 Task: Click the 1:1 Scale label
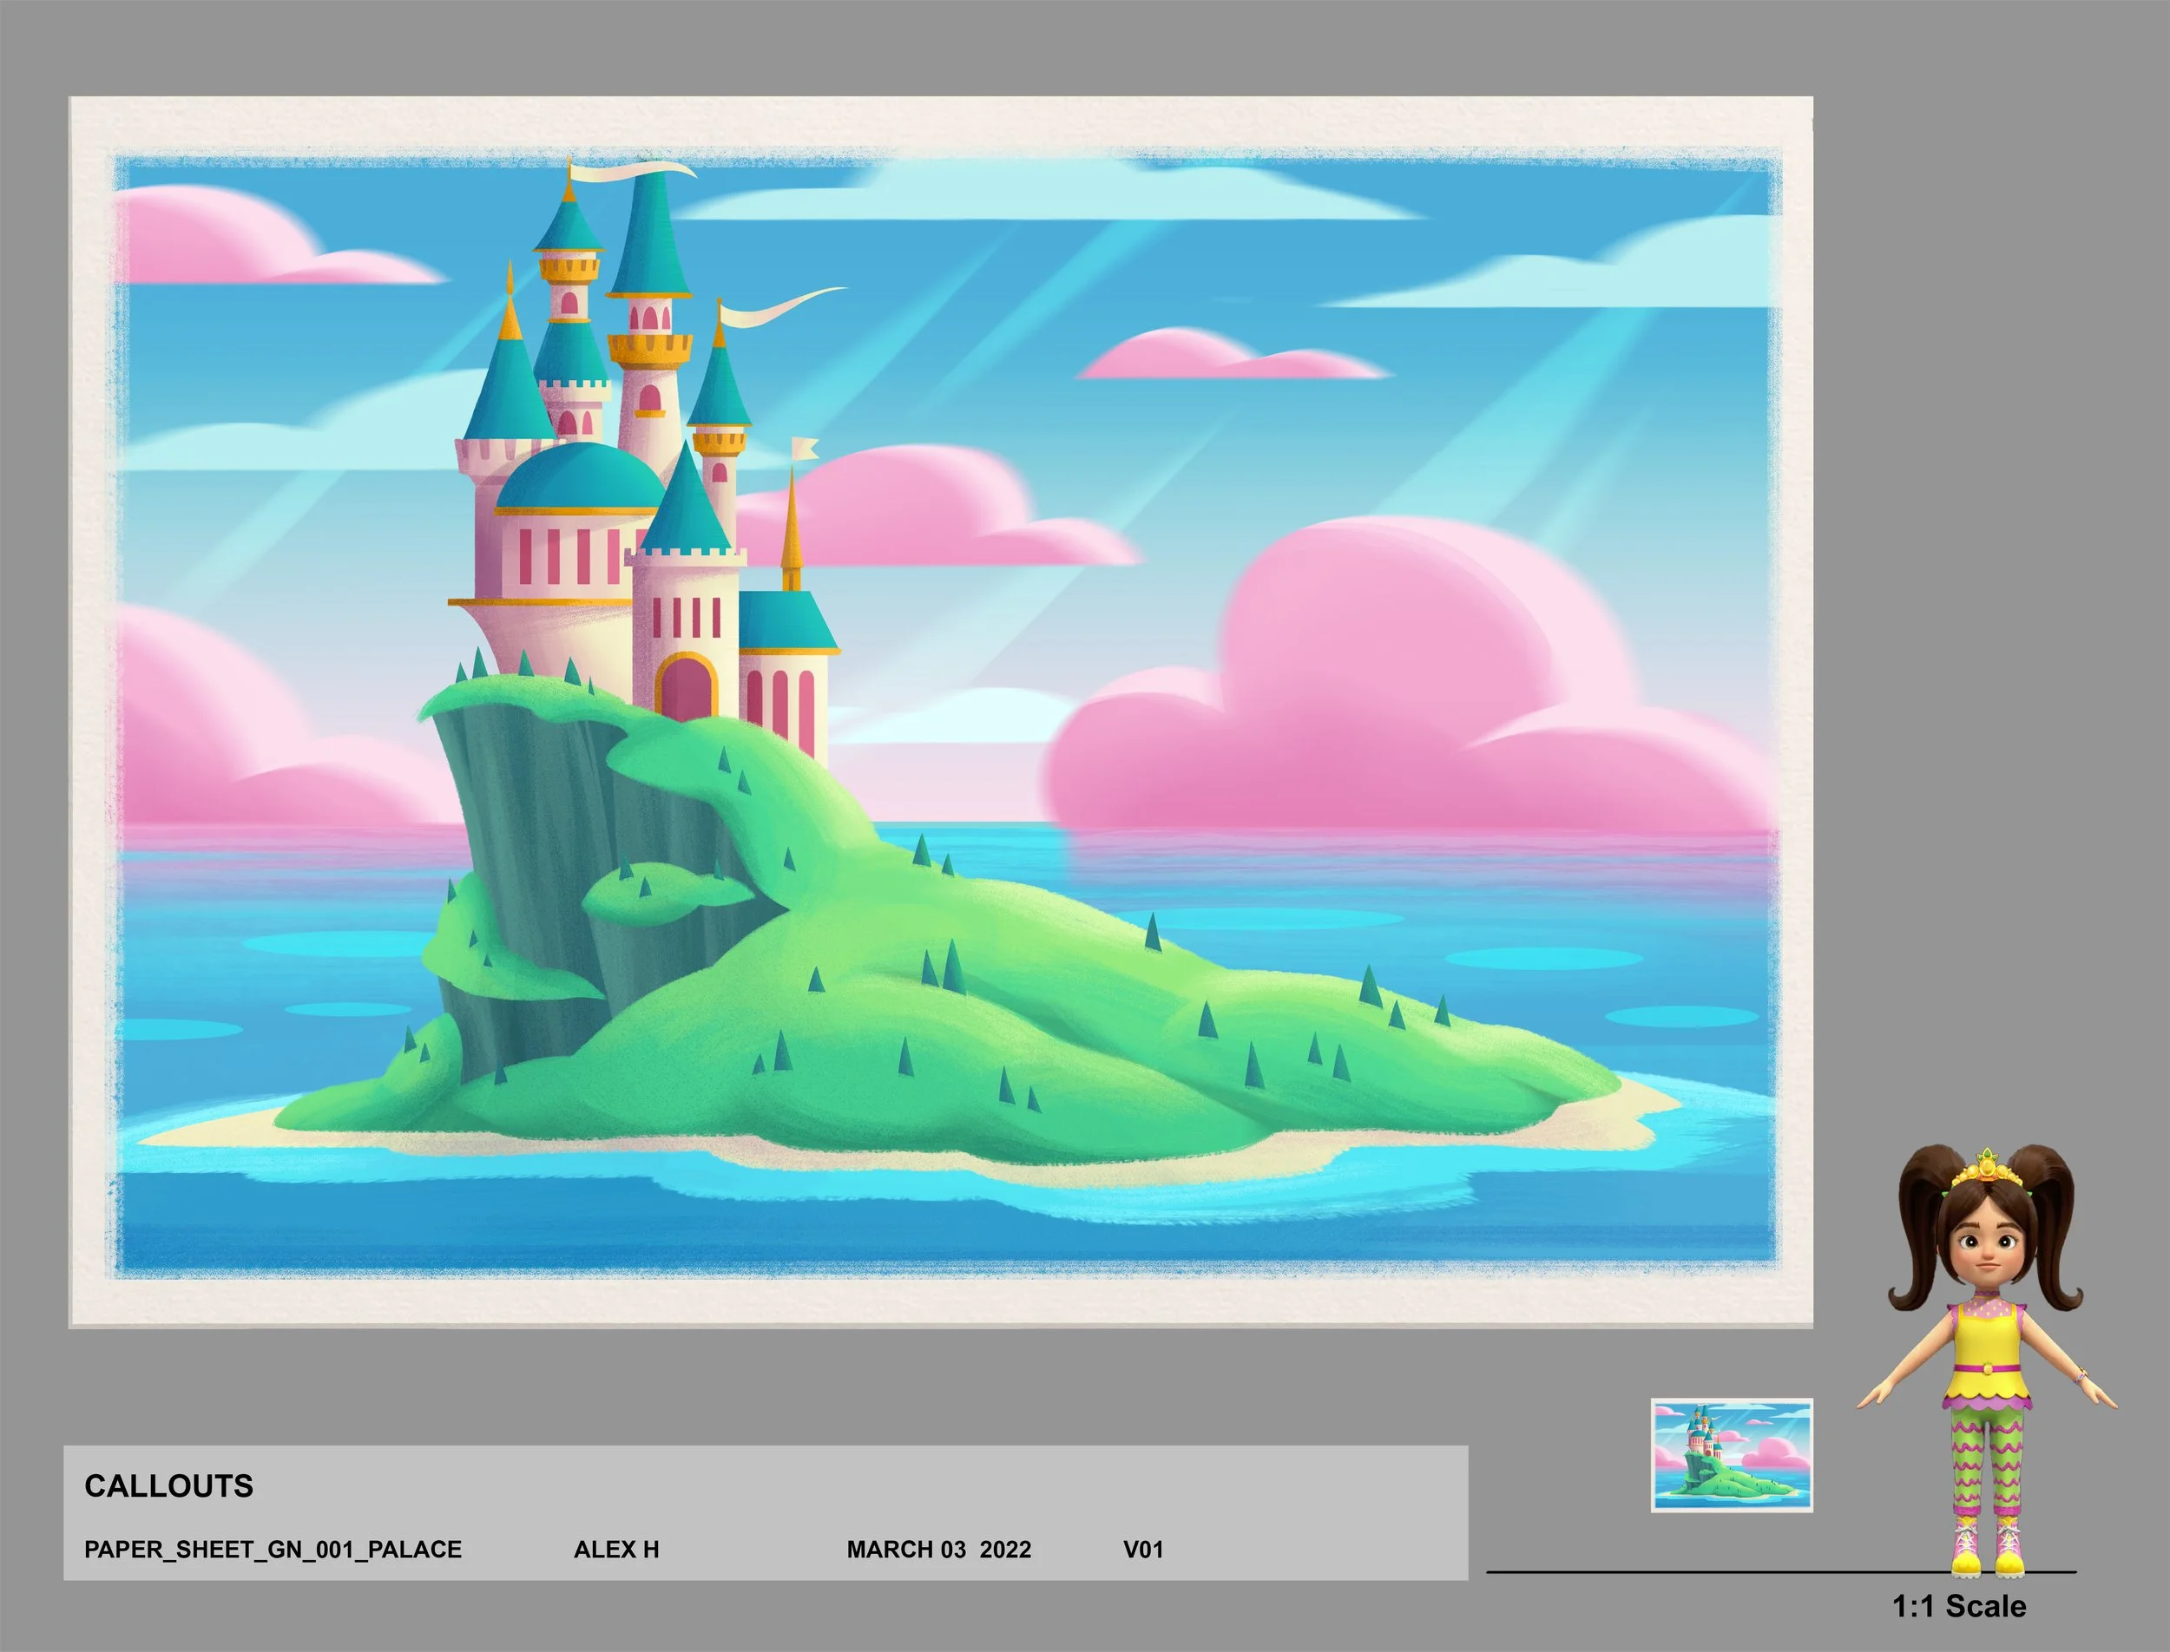click(x=1958, y=1606)
